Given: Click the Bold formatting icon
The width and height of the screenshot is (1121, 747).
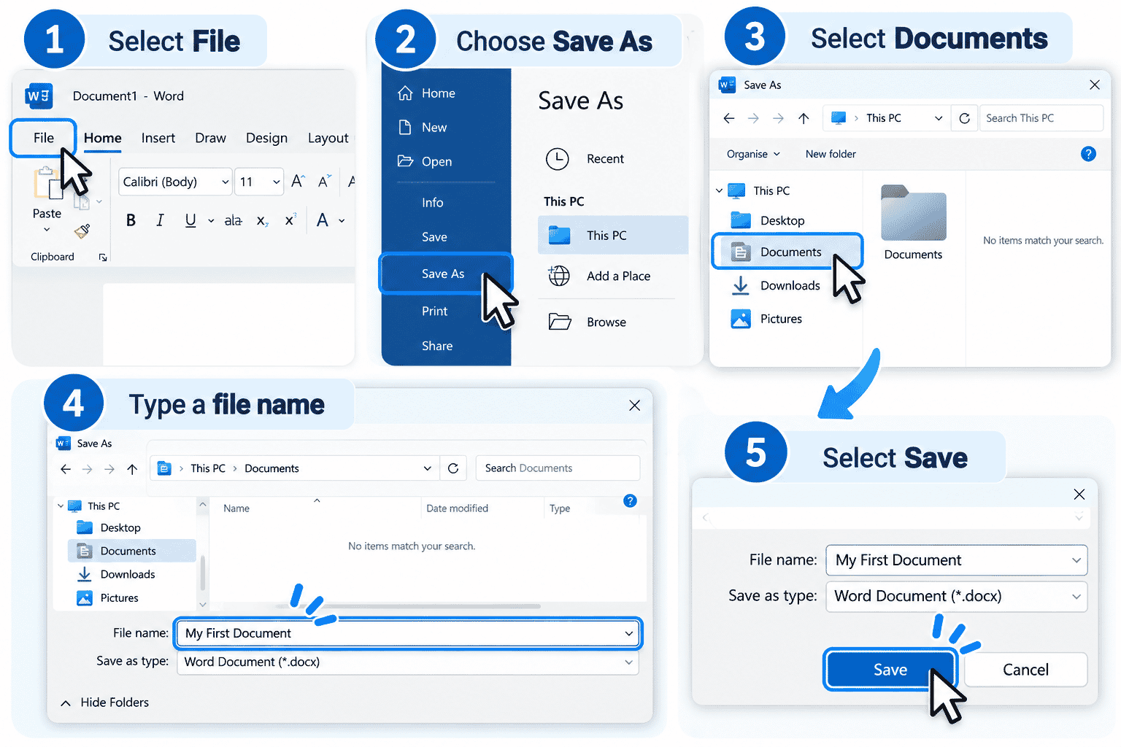Looking at the screenshot, I should (131, 220).
